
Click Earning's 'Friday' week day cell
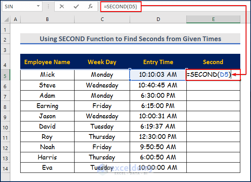click(x=102, y=106)
